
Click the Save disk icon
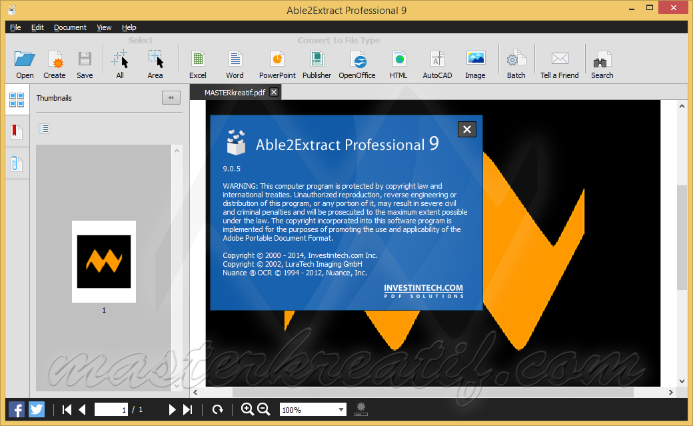click(85, 59)
